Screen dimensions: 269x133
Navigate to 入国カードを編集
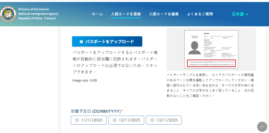click(164, 14)
